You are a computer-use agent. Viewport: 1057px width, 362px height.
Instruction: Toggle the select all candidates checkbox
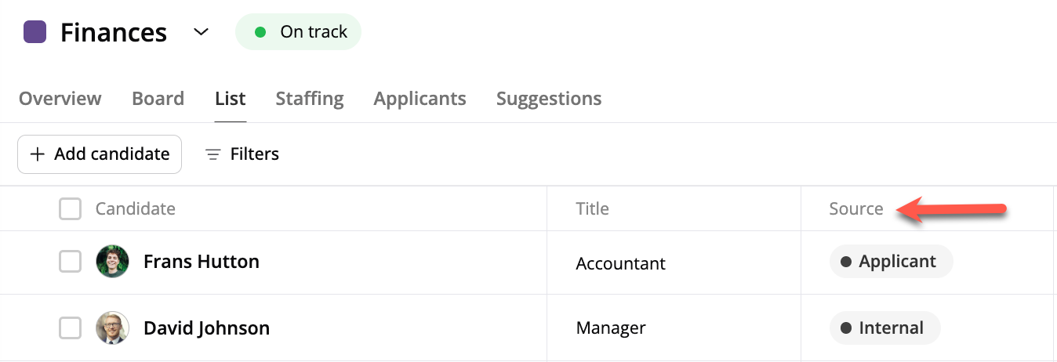tap(71, 208)
